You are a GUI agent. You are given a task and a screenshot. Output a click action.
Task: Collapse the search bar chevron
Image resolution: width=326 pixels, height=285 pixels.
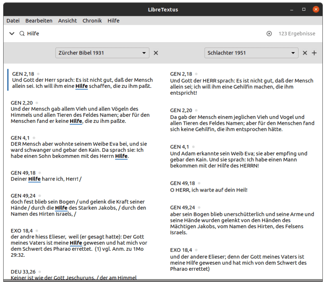(12, 33)
